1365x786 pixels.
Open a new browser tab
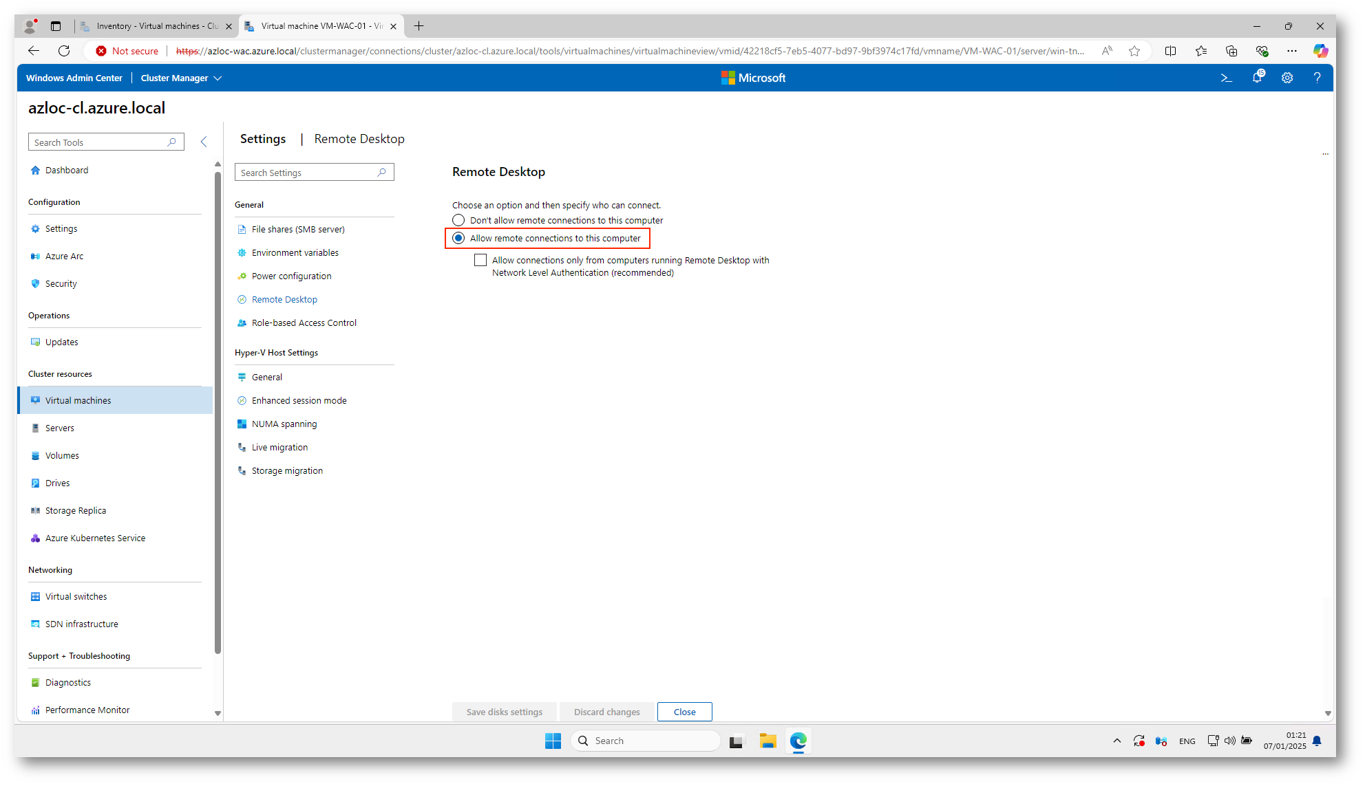(419, 26)
